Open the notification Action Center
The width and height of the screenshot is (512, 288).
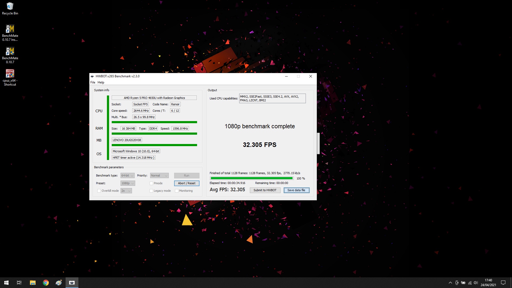pos(503,283)
